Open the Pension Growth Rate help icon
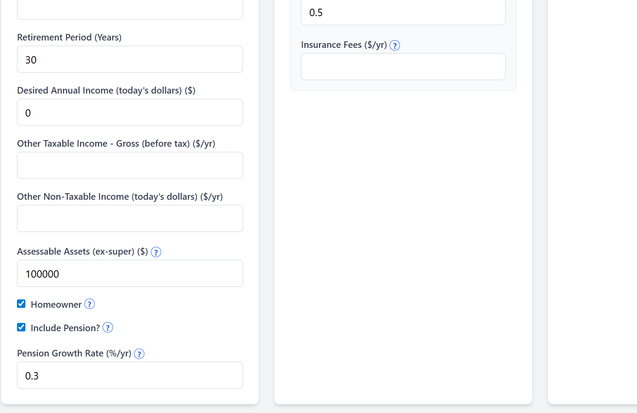The image size is (637, 413). pos(139,354)
